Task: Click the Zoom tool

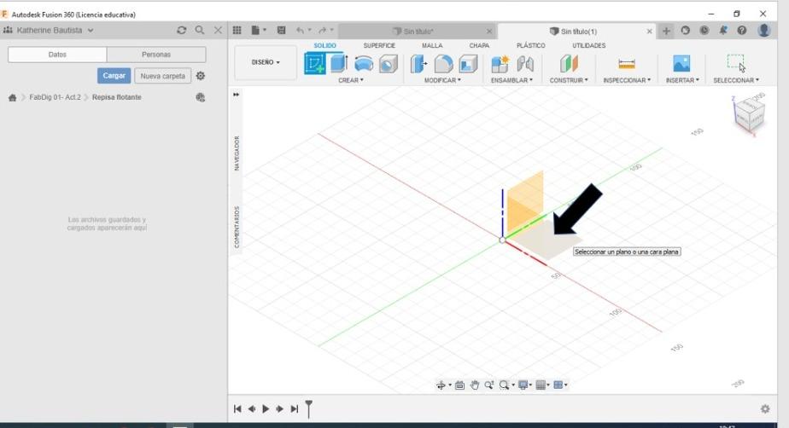Action: (488, 385)
